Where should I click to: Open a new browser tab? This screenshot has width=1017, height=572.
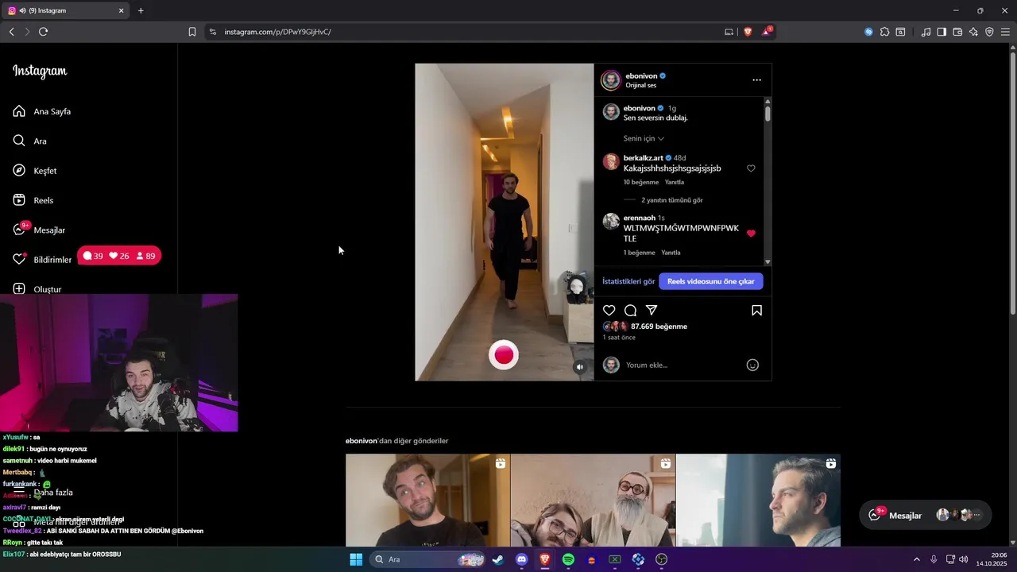tap(141, 10)
